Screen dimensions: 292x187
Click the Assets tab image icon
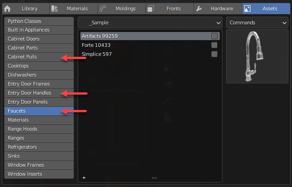pyautogui.click(x=248, y=8)
